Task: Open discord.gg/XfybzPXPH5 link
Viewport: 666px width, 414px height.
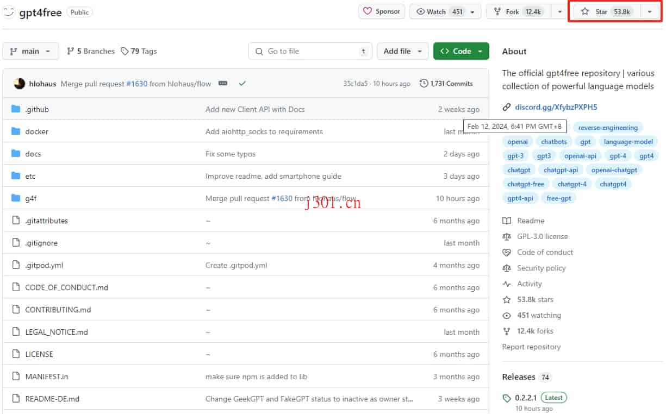Action: tap(556, 107)
